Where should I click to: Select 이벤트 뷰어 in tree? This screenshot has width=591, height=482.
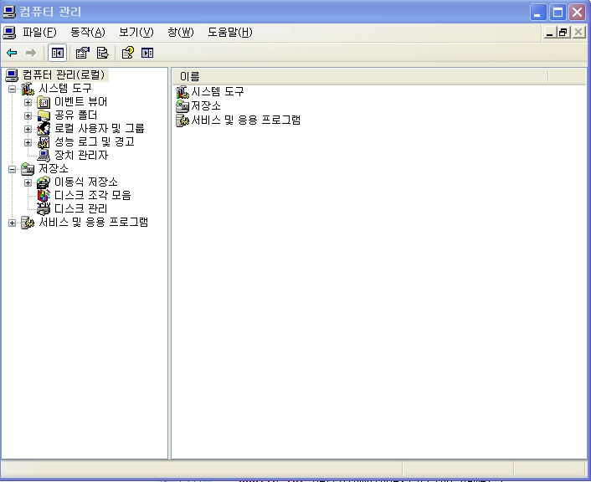(x=81, y=102)
